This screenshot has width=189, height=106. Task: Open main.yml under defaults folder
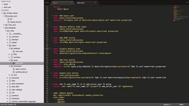pyautogui.click(x=19, y=52)
